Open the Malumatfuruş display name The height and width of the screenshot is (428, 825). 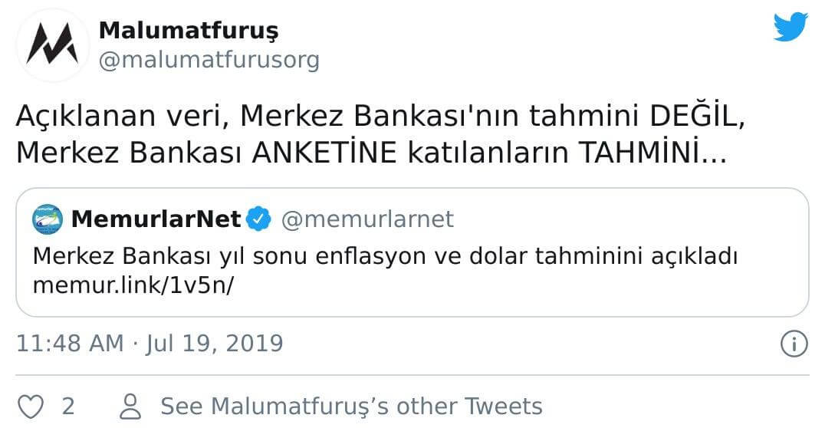tap(189, 31)
